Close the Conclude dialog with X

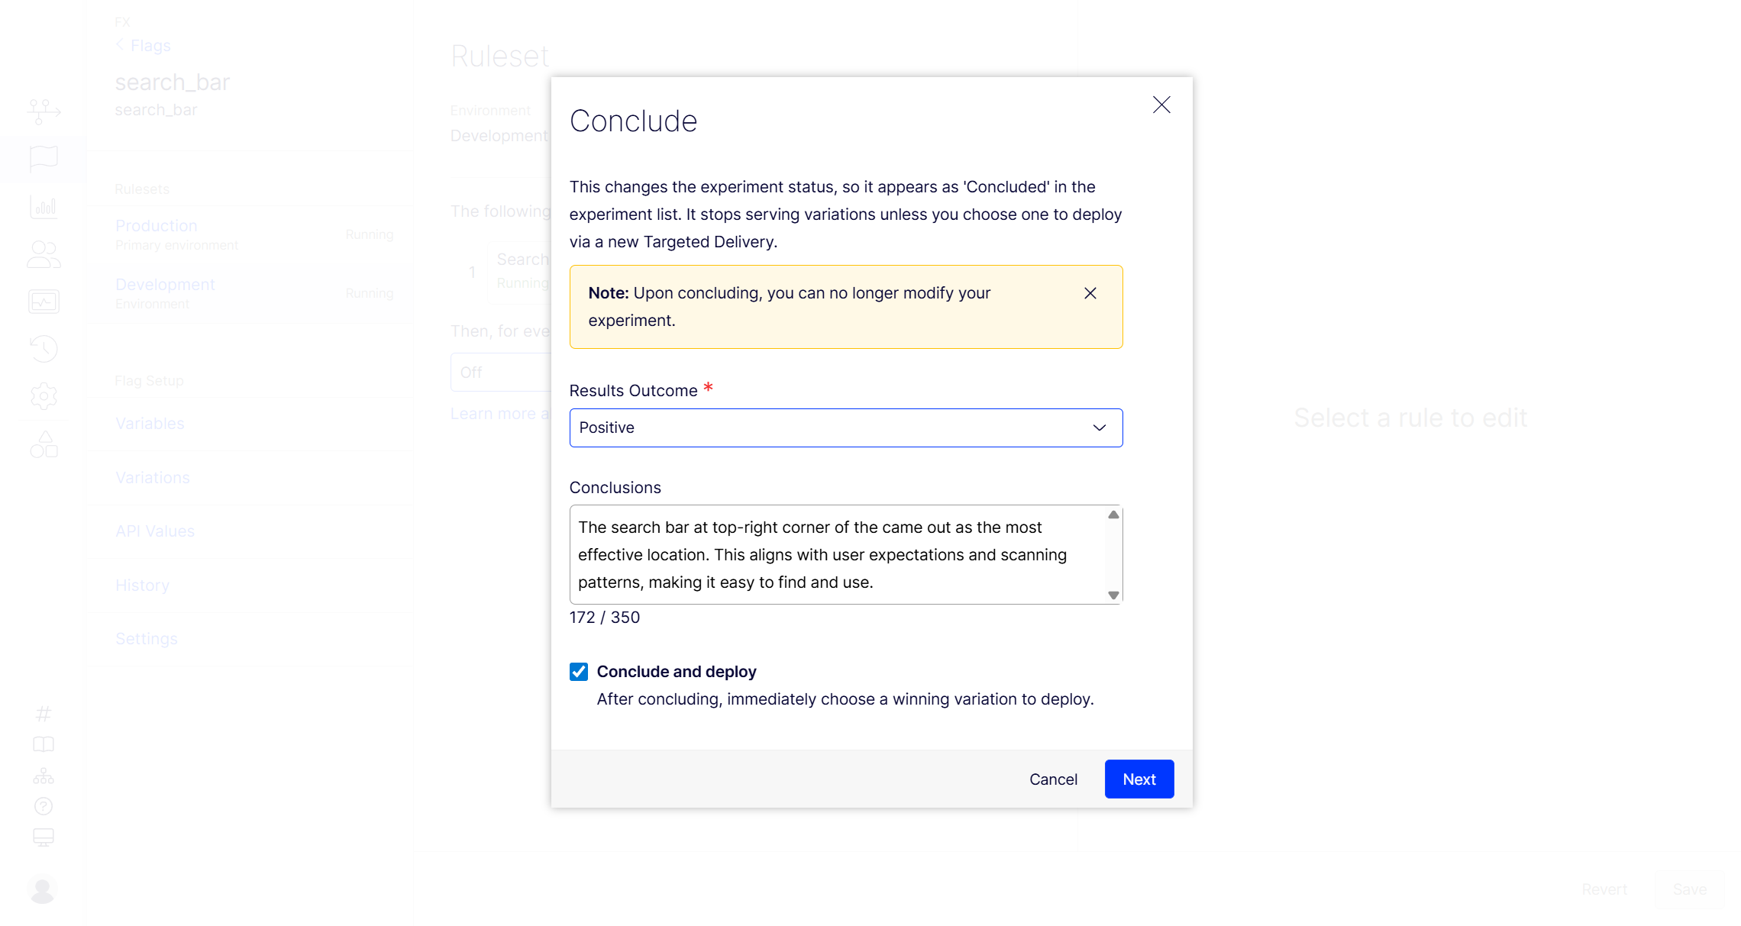(x=1161, y=105)
